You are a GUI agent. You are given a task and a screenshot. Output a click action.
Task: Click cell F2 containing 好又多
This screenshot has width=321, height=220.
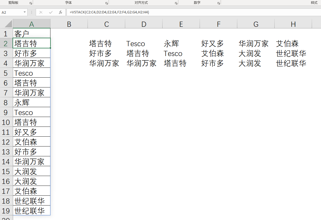pyautogui.click(x=218, y=43)
